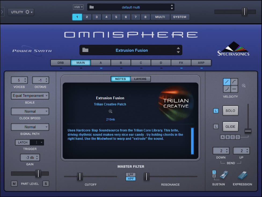Open the ARP tab
262x197 pixels.
(201, 63)
